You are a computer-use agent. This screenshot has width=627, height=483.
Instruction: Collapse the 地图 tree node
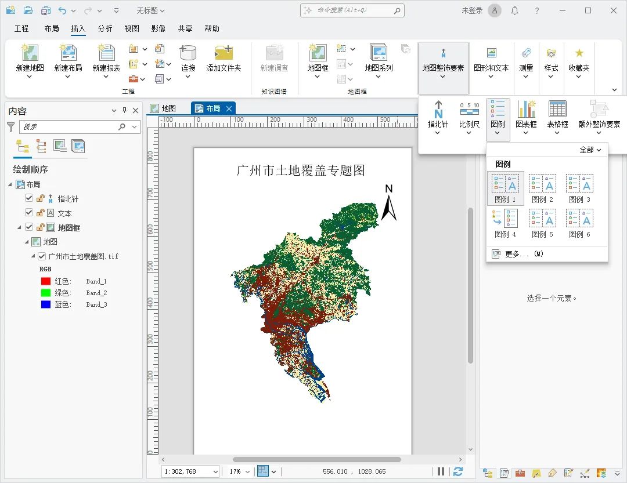[26, 242]
